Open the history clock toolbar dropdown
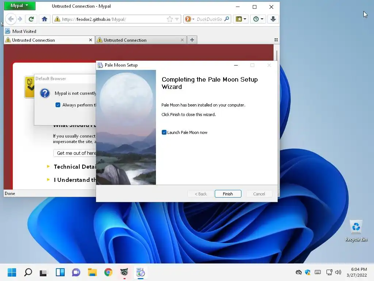Screen dimensions: 374x281 click(258, 19)
